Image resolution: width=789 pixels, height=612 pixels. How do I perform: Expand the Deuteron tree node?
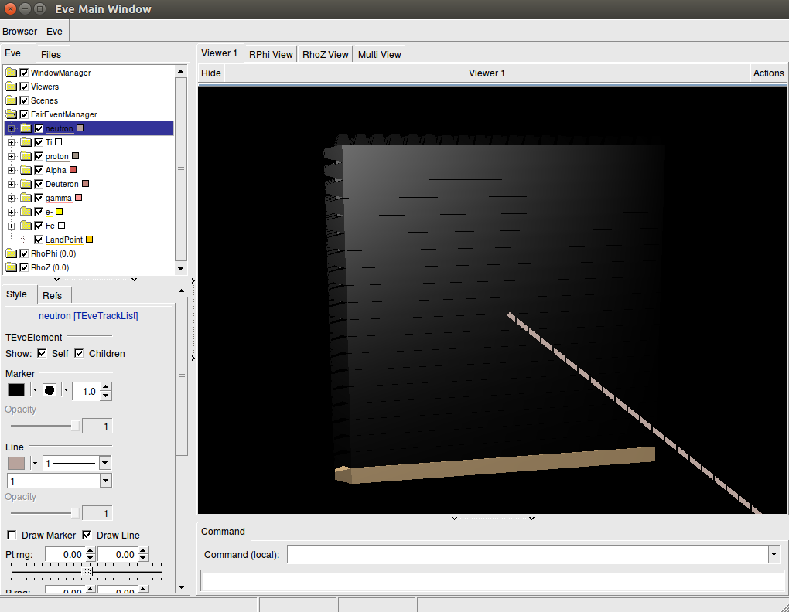(11, 184)
